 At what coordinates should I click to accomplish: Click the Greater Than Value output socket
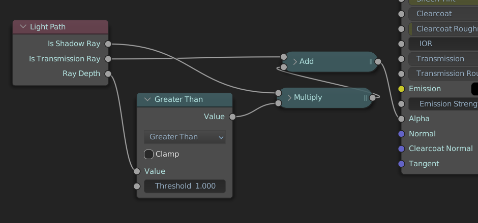click(x=232, y=117)
